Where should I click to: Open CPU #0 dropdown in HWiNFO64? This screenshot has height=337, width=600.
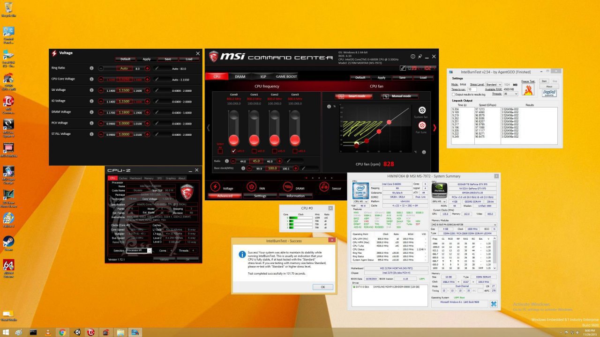point(361,202)
